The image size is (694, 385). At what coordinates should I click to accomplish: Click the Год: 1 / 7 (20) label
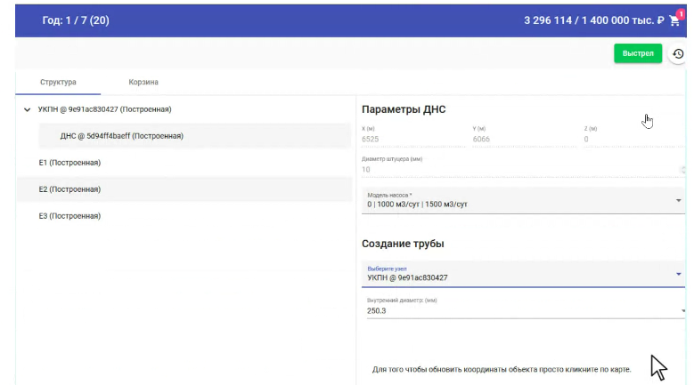click(x=76, y=20)
